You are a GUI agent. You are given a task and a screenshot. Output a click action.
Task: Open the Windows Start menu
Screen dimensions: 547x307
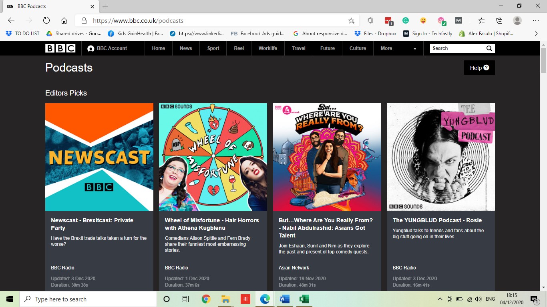click(10, 299)
